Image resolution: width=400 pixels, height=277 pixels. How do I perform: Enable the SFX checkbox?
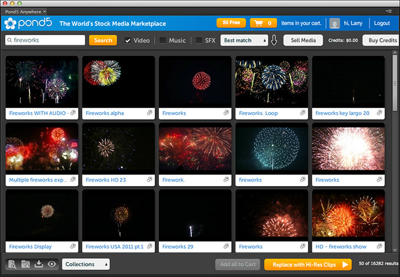(199, 40)
